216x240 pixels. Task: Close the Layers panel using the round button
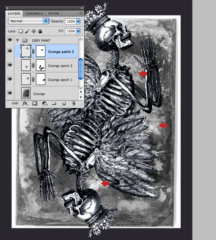7,8
